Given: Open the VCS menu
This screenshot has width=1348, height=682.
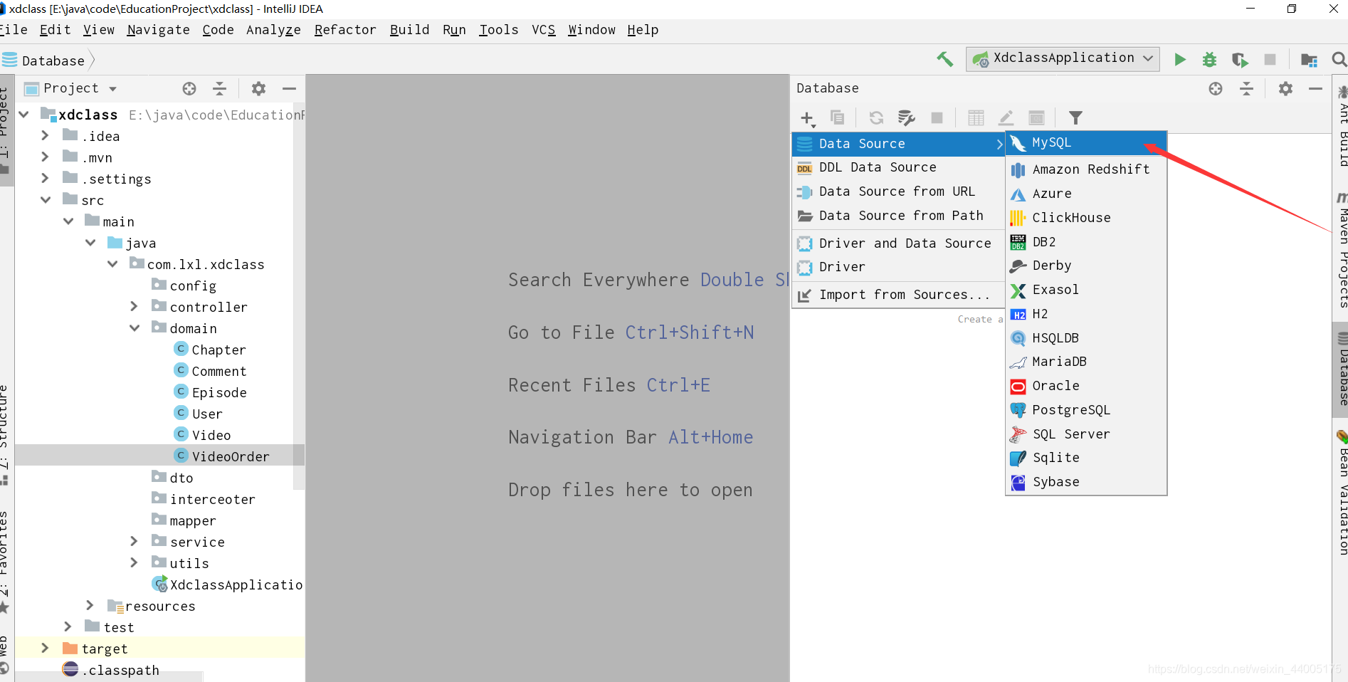Looking at the screenshot, I should tap(543, 30).
